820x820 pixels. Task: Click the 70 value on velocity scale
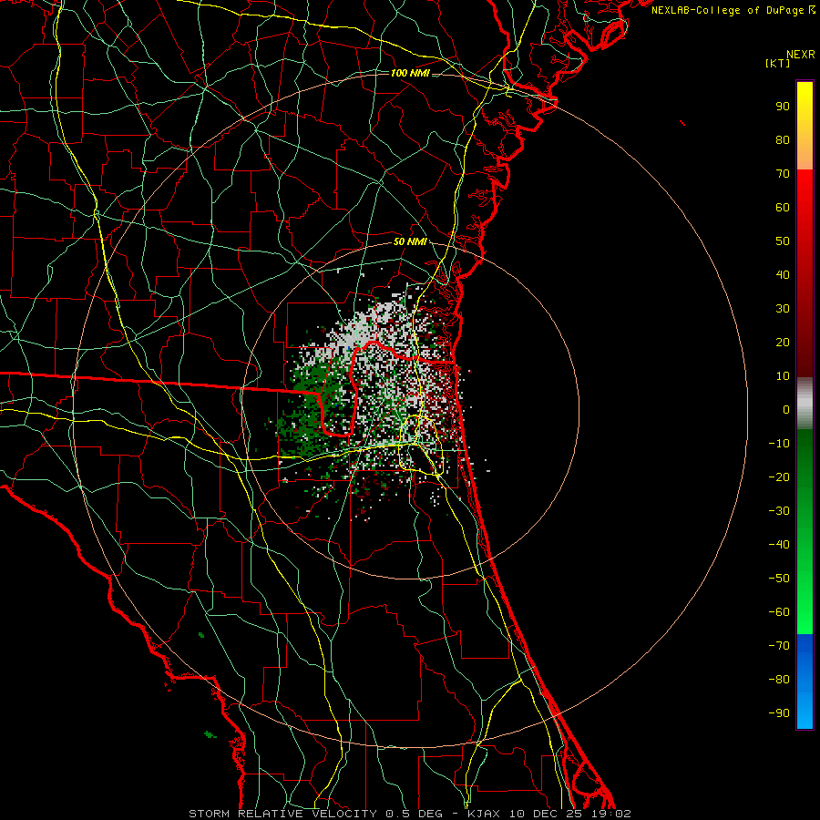(x=783, y=174)
